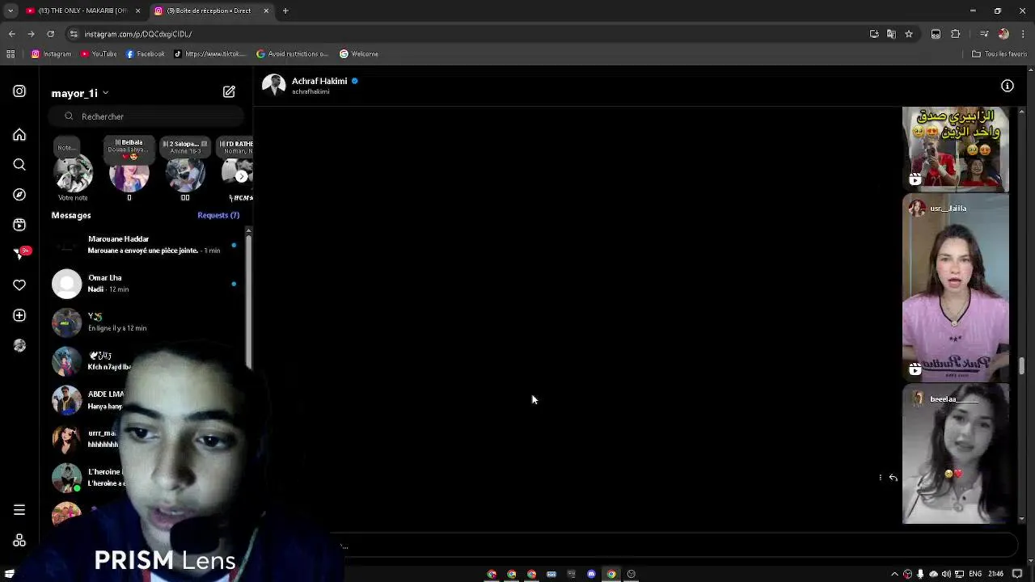View site information icon in address bar
Screen dimensions: 1035x582
click(x=74, y=34)
